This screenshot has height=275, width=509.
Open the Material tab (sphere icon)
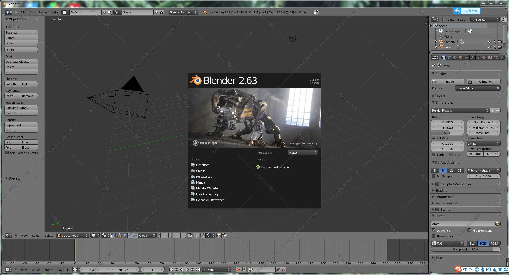(484, 57)
